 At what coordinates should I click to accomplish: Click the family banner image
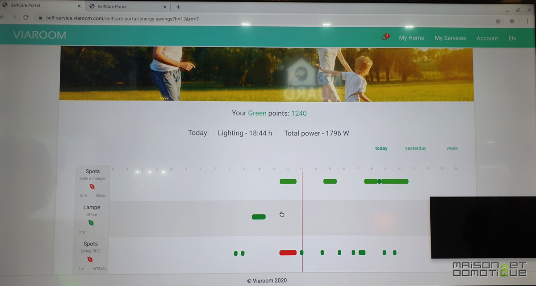266,74
